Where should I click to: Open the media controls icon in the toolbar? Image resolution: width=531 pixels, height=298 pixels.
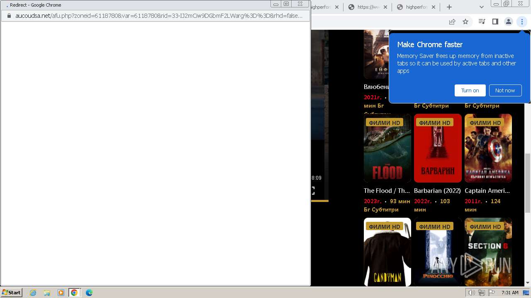pos(482,22)
